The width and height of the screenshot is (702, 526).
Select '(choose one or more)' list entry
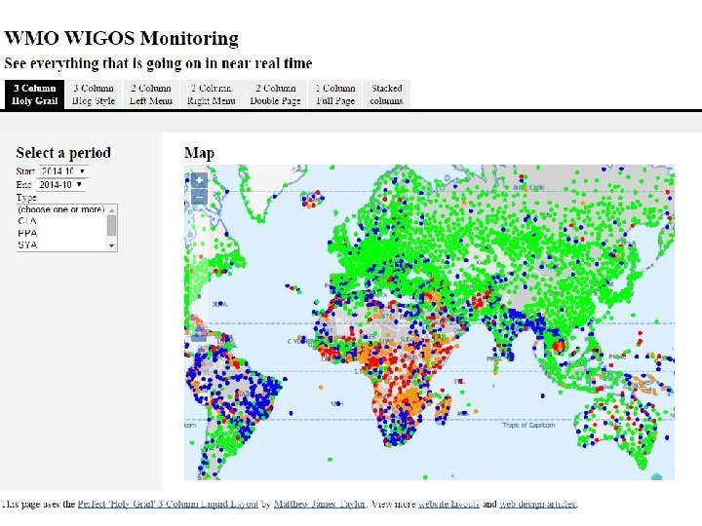pos(61,209)
